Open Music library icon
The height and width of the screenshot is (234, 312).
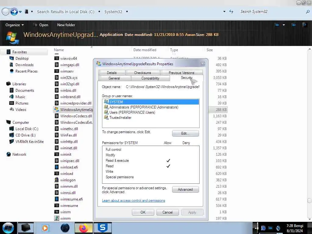12,97
